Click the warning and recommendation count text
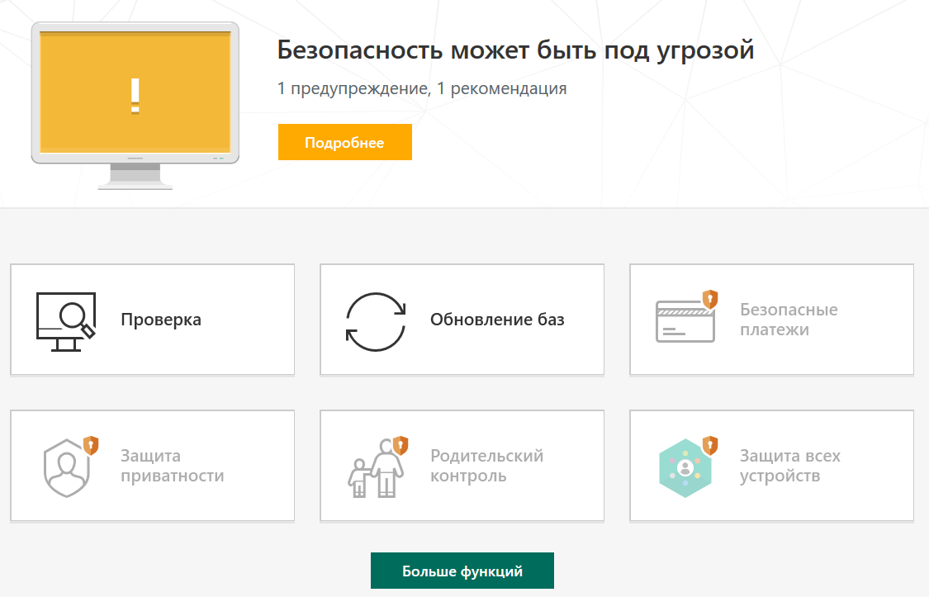 click(422, 88)
